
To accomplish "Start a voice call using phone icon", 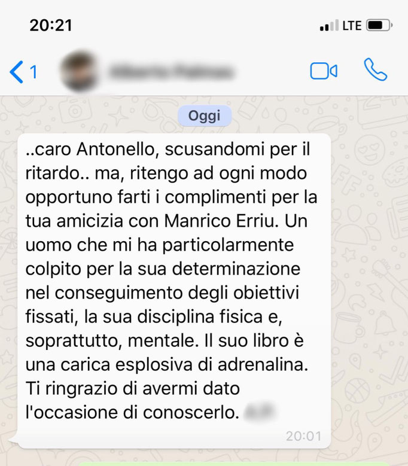I will click(x=375, y=69).
